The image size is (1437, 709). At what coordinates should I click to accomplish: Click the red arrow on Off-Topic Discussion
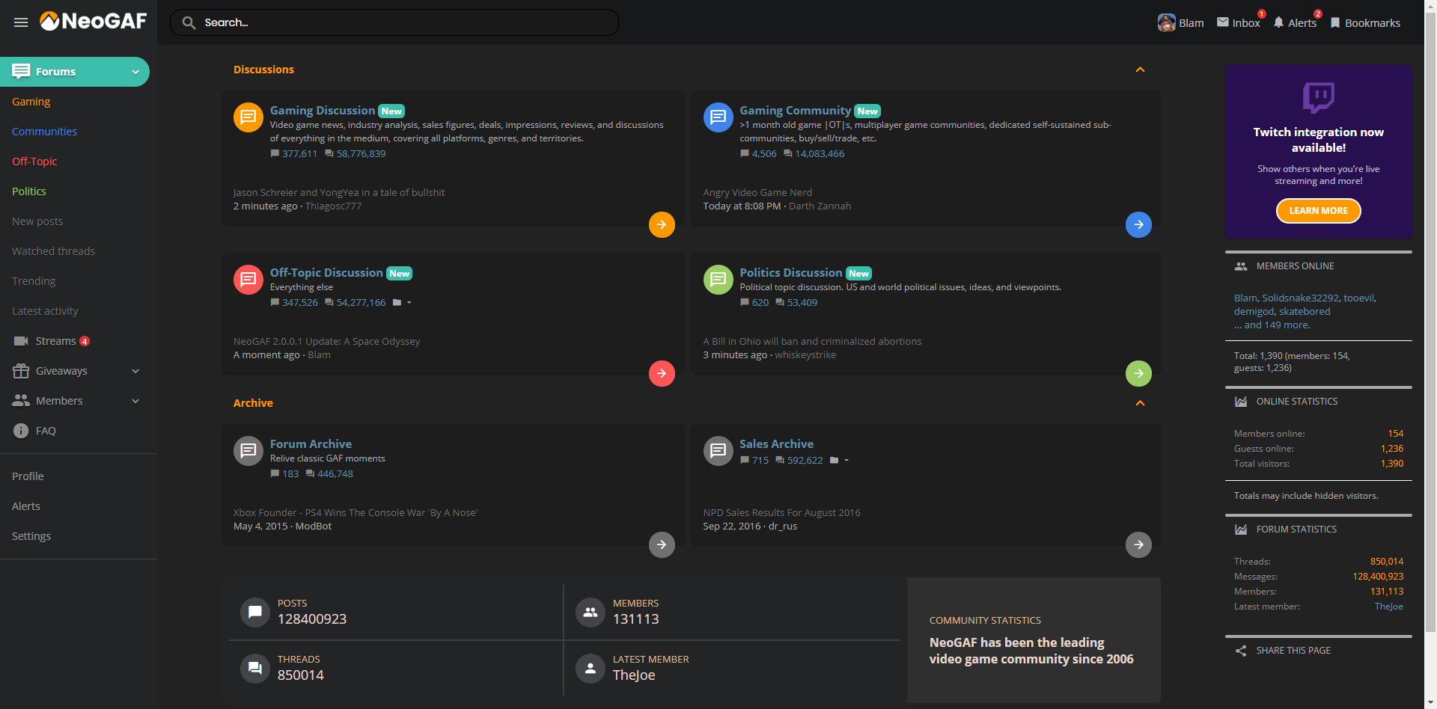pos(662,373)
